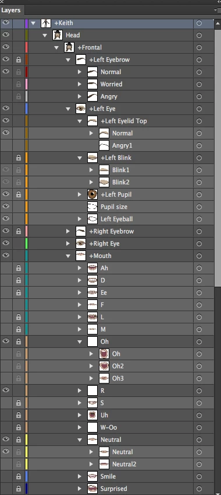Click the lock icon on Ah layer
The width and height of the screenshot is (221, 495).
click(x=19, y=268)
